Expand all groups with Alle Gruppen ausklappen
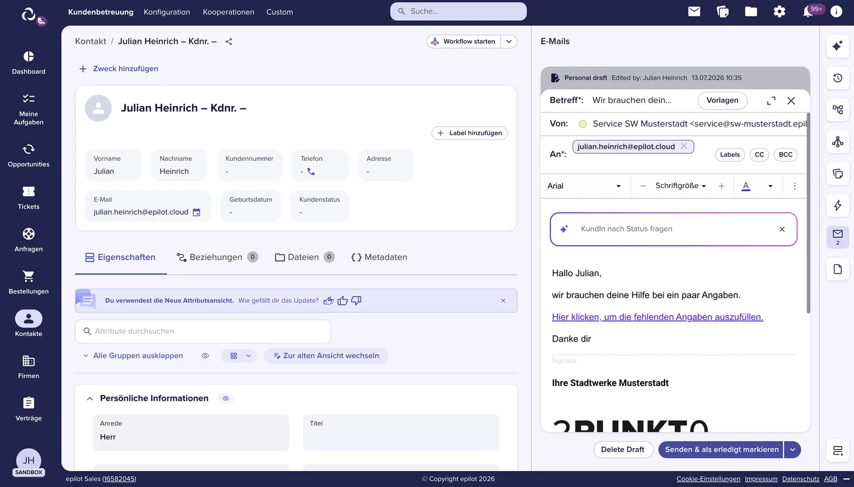854x487 pixels. [x=133, y=356]
